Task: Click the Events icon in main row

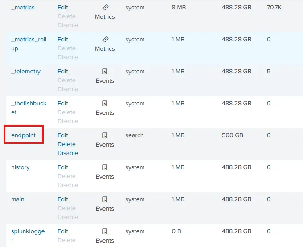Action: [105, 199]
